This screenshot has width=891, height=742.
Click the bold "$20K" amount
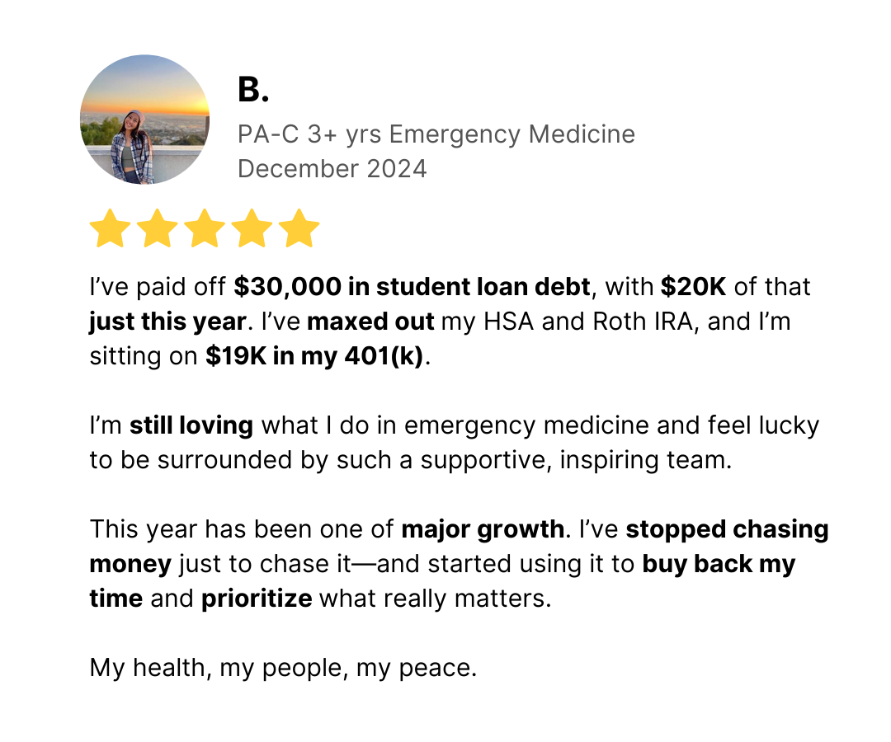click(693, 287)
